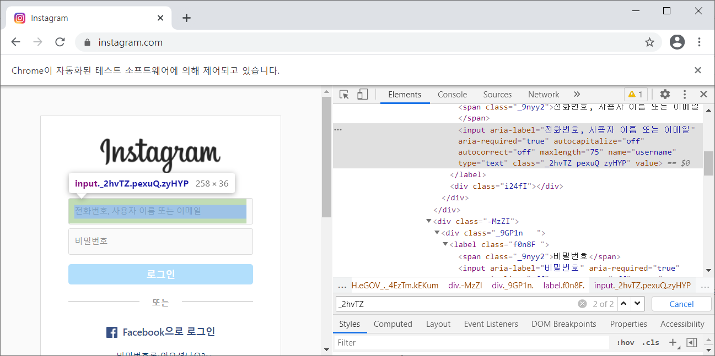Open the Chrome three-dot menu
The height and width of the screenshot is (356, 715).
pos(699,42)
